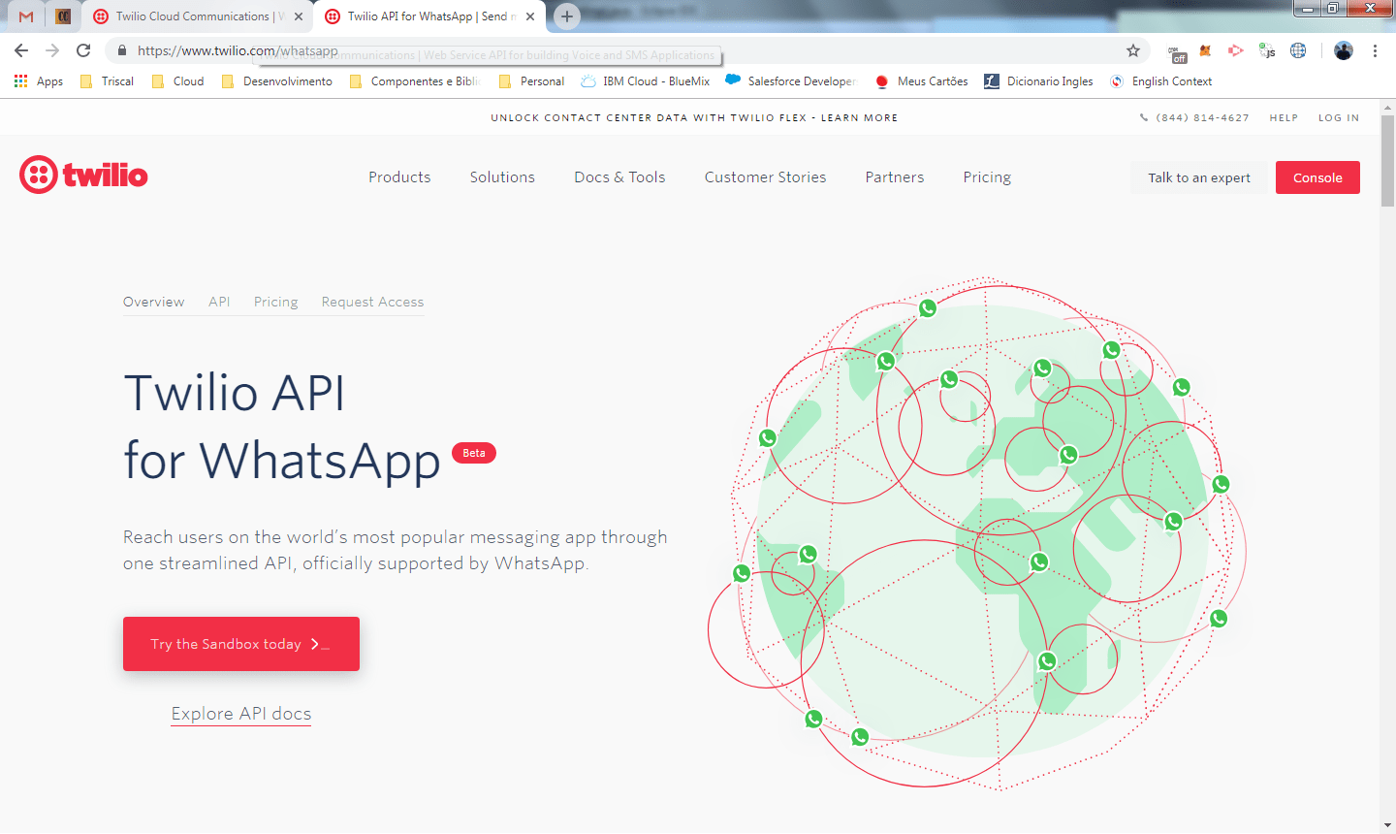
Task: Click the Talk to an expert button
Action: tap(1199, 177)
